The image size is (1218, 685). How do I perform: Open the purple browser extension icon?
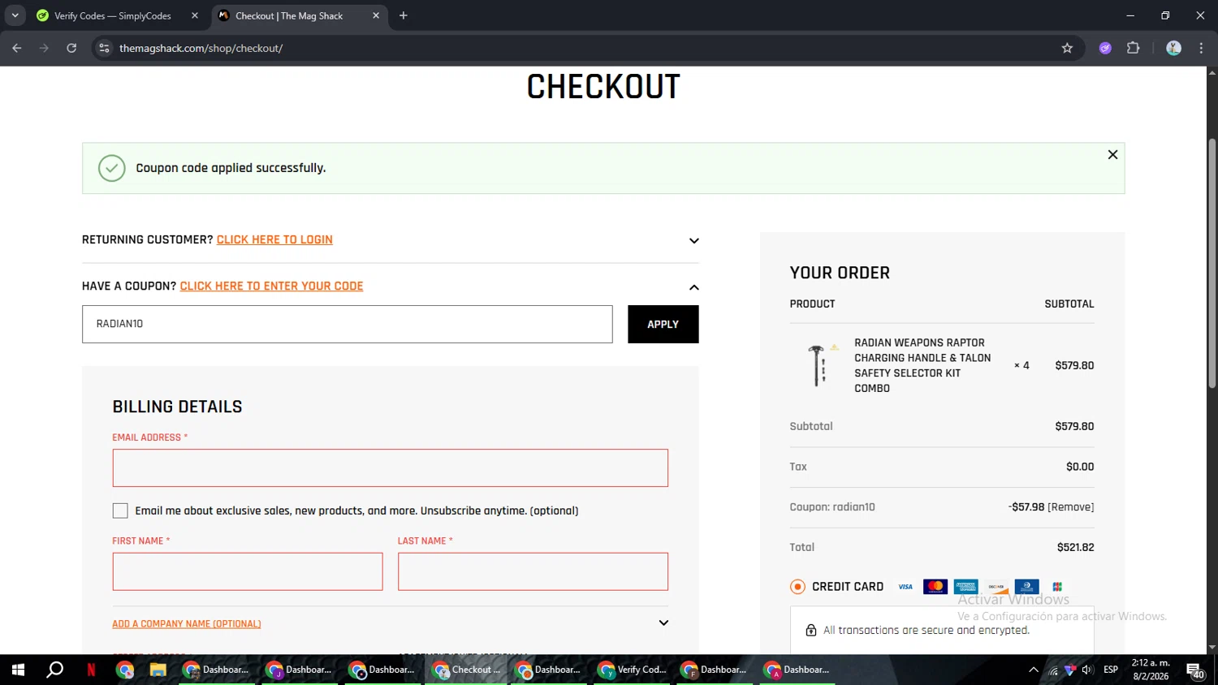click(x=1105, y=48)
